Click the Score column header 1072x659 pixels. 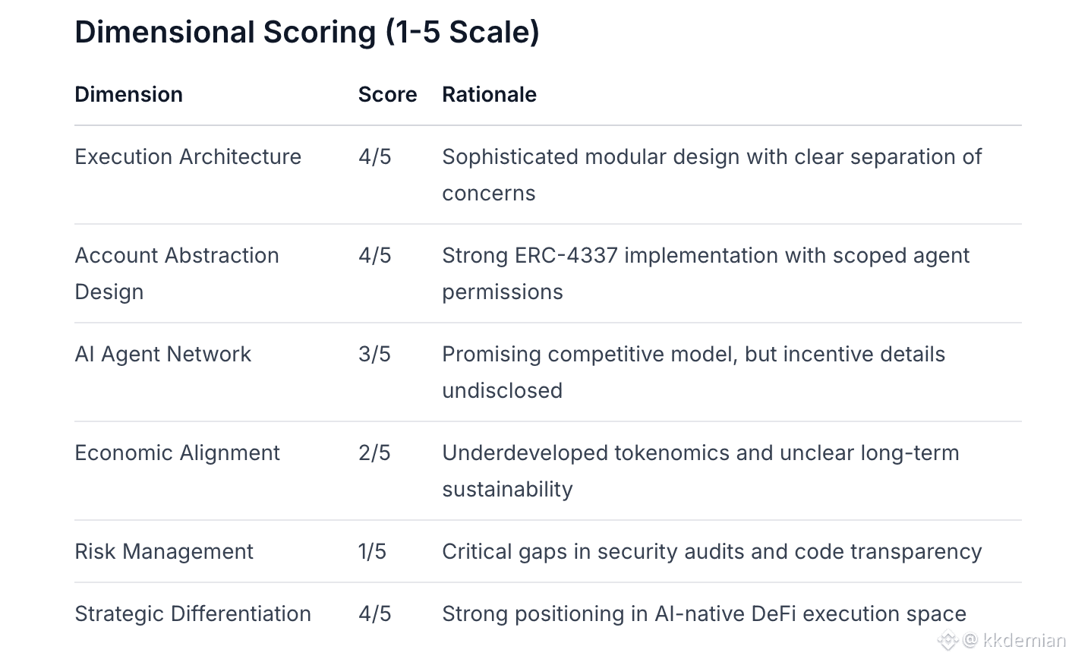coord(387,94)
